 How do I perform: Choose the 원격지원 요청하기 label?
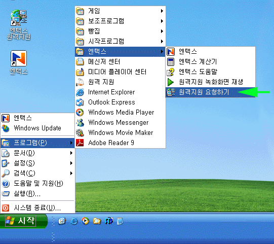204,92
